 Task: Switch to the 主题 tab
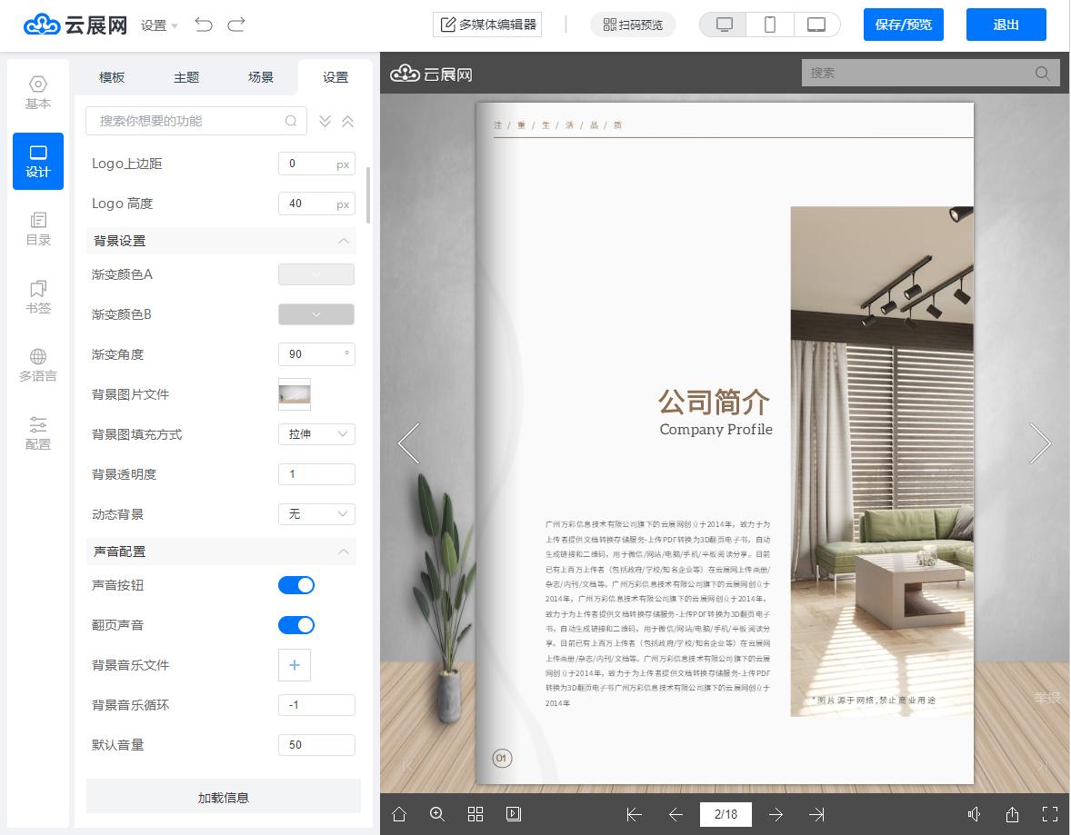(x=186, y=77)
